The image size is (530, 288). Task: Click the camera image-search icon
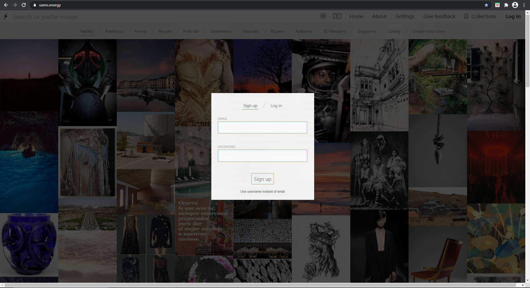pos(337,16)
